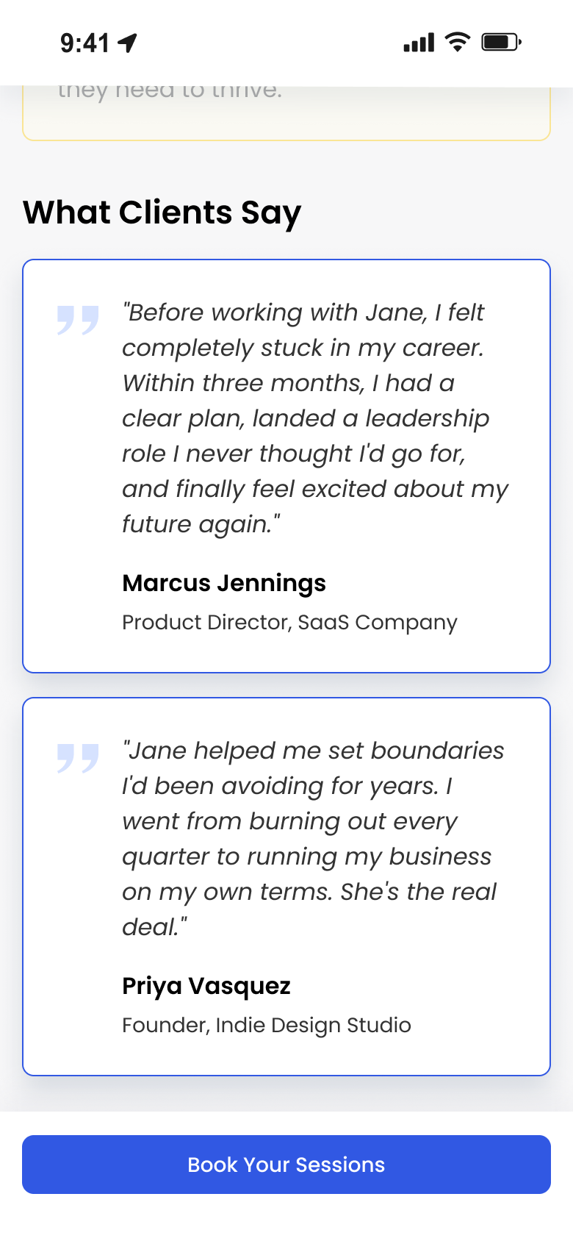Tap the "quarter to running my business" line
The image size is (573, 1241).
[307, 856]
